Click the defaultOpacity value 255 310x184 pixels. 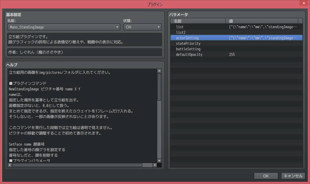(x=232, y=55)
